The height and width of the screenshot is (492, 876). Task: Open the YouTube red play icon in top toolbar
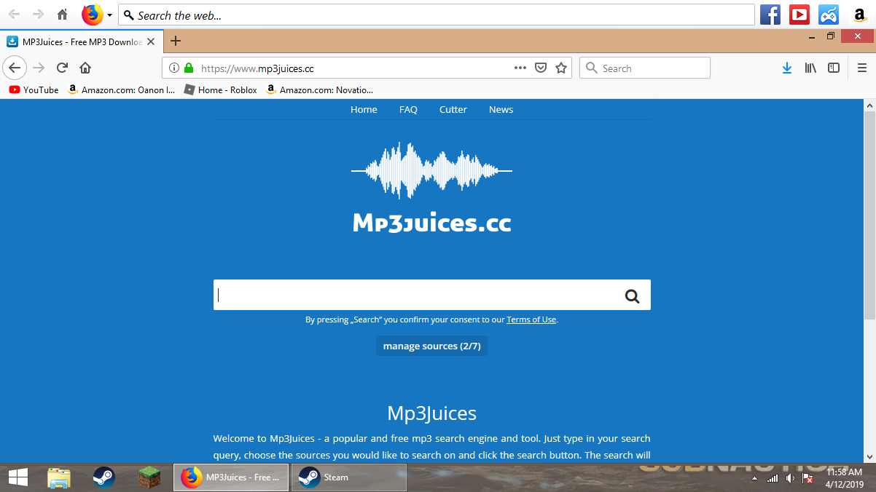coord(799,15)
